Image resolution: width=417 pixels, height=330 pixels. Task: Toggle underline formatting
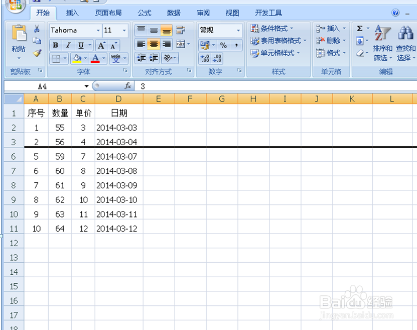tap(81, 45)
